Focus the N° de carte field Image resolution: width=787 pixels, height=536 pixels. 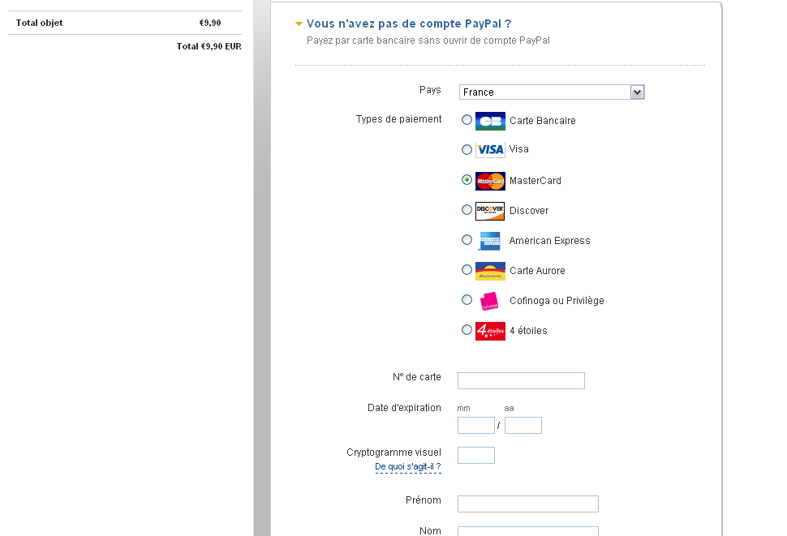click(x=521, y=381)
